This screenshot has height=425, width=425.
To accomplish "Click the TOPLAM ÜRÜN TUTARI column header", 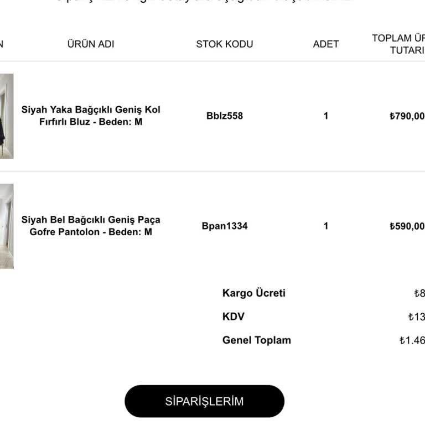I will (400, 44).
